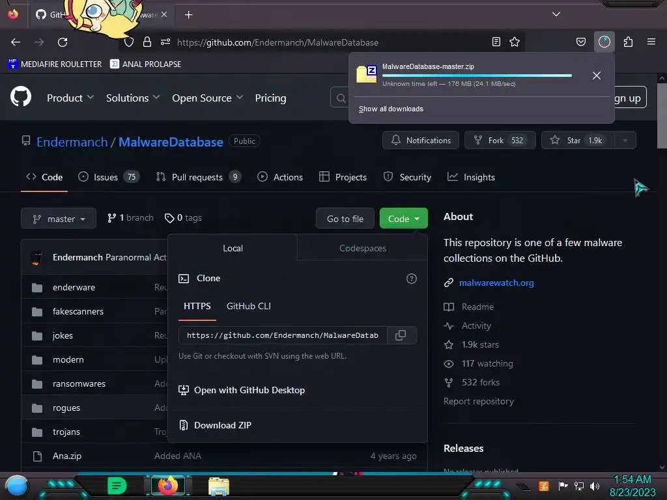667x500 pixels.
Task: Expand the Star lists dropdown arrow
Action: click(x=625, y=141)
